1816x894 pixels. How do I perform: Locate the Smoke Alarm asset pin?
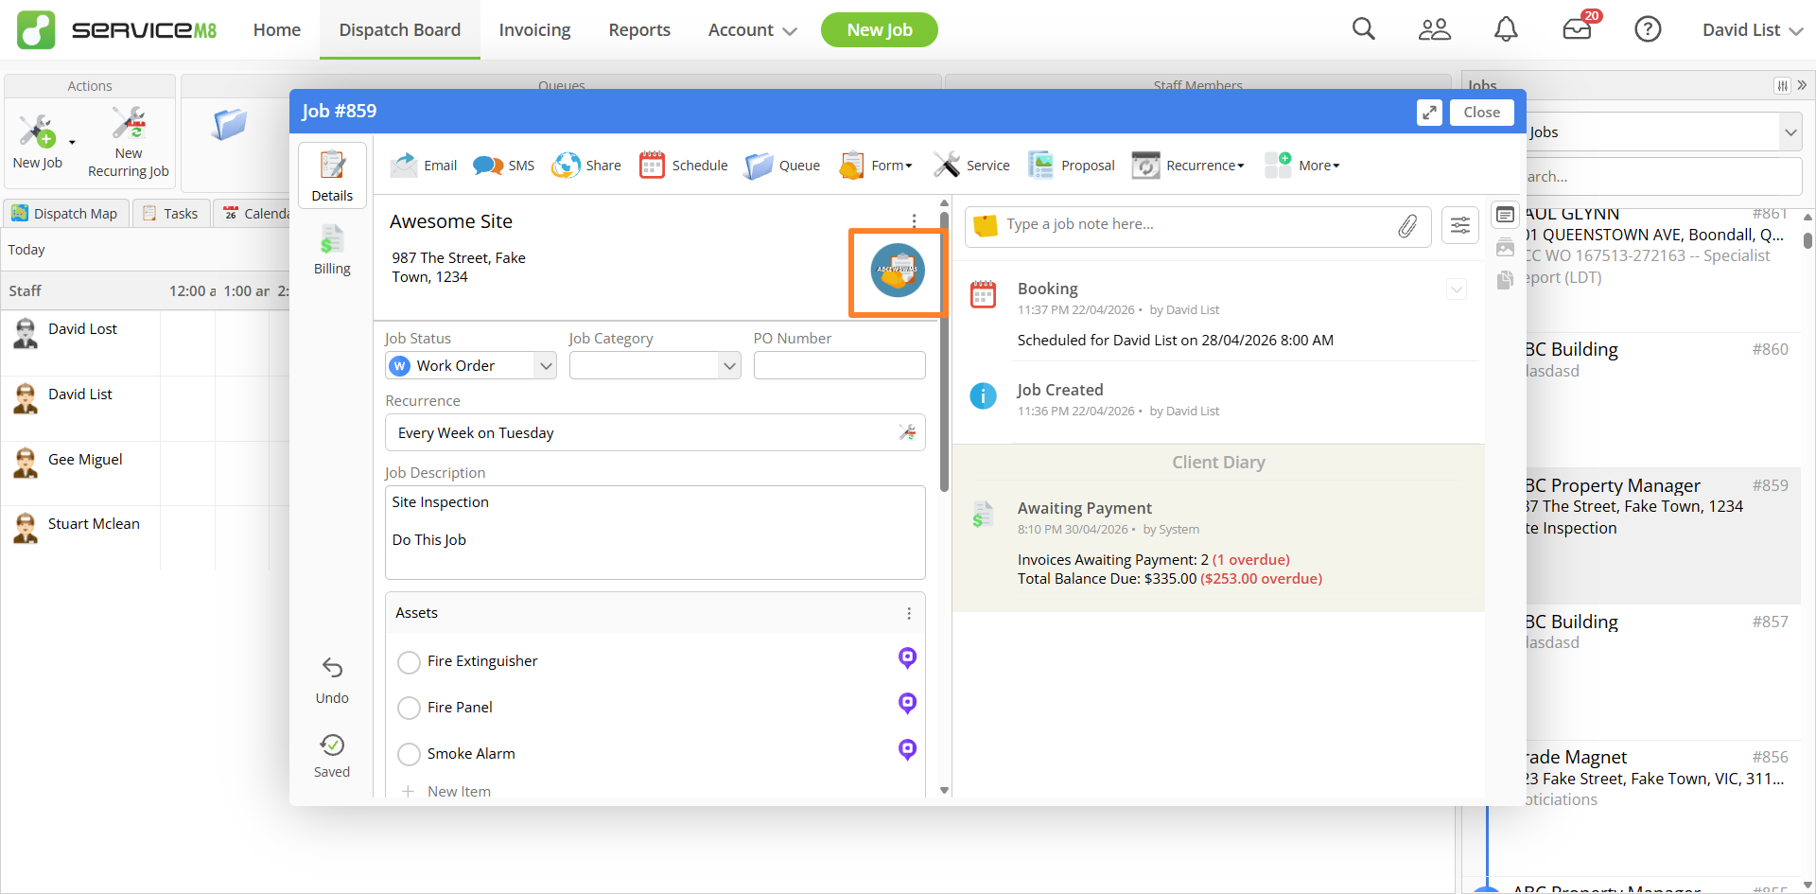(907, 749)
